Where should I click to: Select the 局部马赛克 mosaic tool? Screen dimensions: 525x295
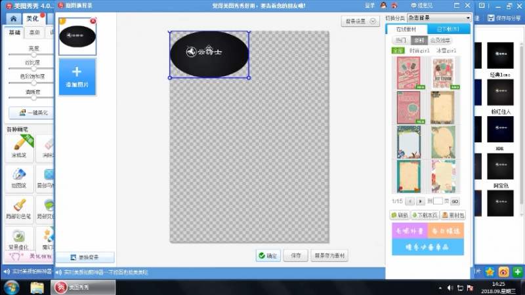pyautogui.click(x=45, y=178)
